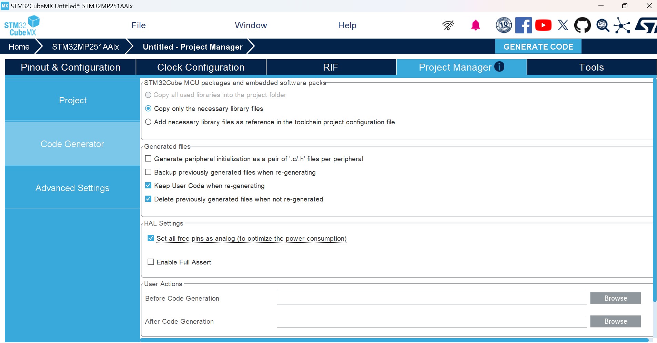Image resolution: width=657 pixels, height=343 pixels.
Task: Click the 'User Actions' group label
Action: (x=163, y=284)
